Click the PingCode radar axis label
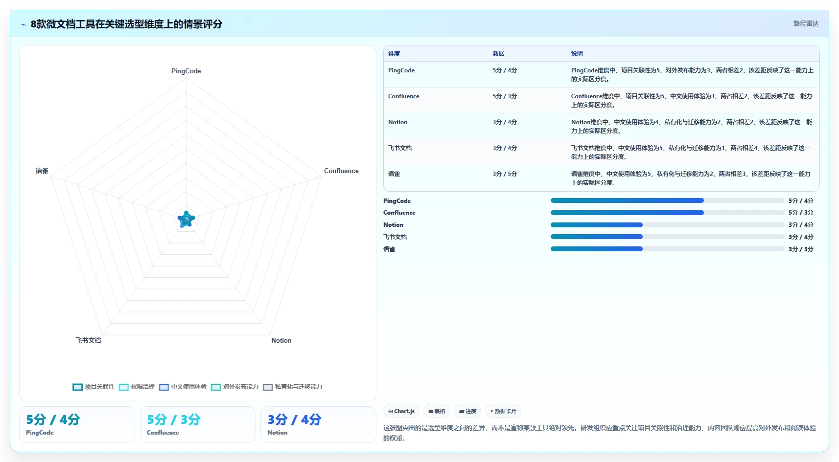This screenshot has height=462, width=839. tap(186, 71)
